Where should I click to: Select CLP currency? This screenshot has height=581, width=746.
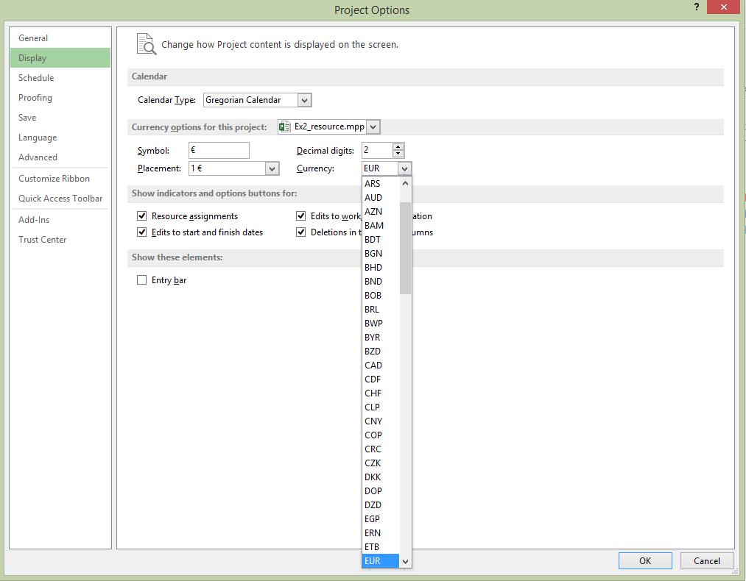[x=381, y=407]
